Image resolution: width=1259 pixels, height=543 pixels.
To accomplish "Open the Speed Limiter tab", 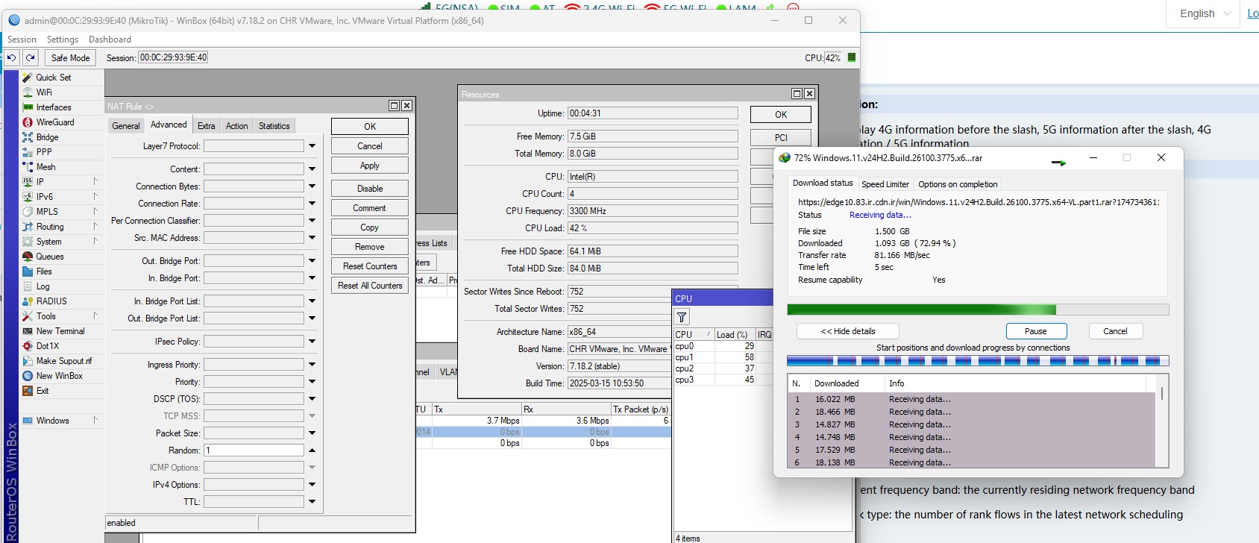I will [885, 184].
